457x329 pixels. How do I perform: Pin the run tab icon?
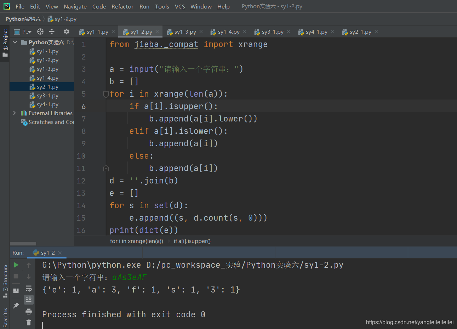pos(16,305)
